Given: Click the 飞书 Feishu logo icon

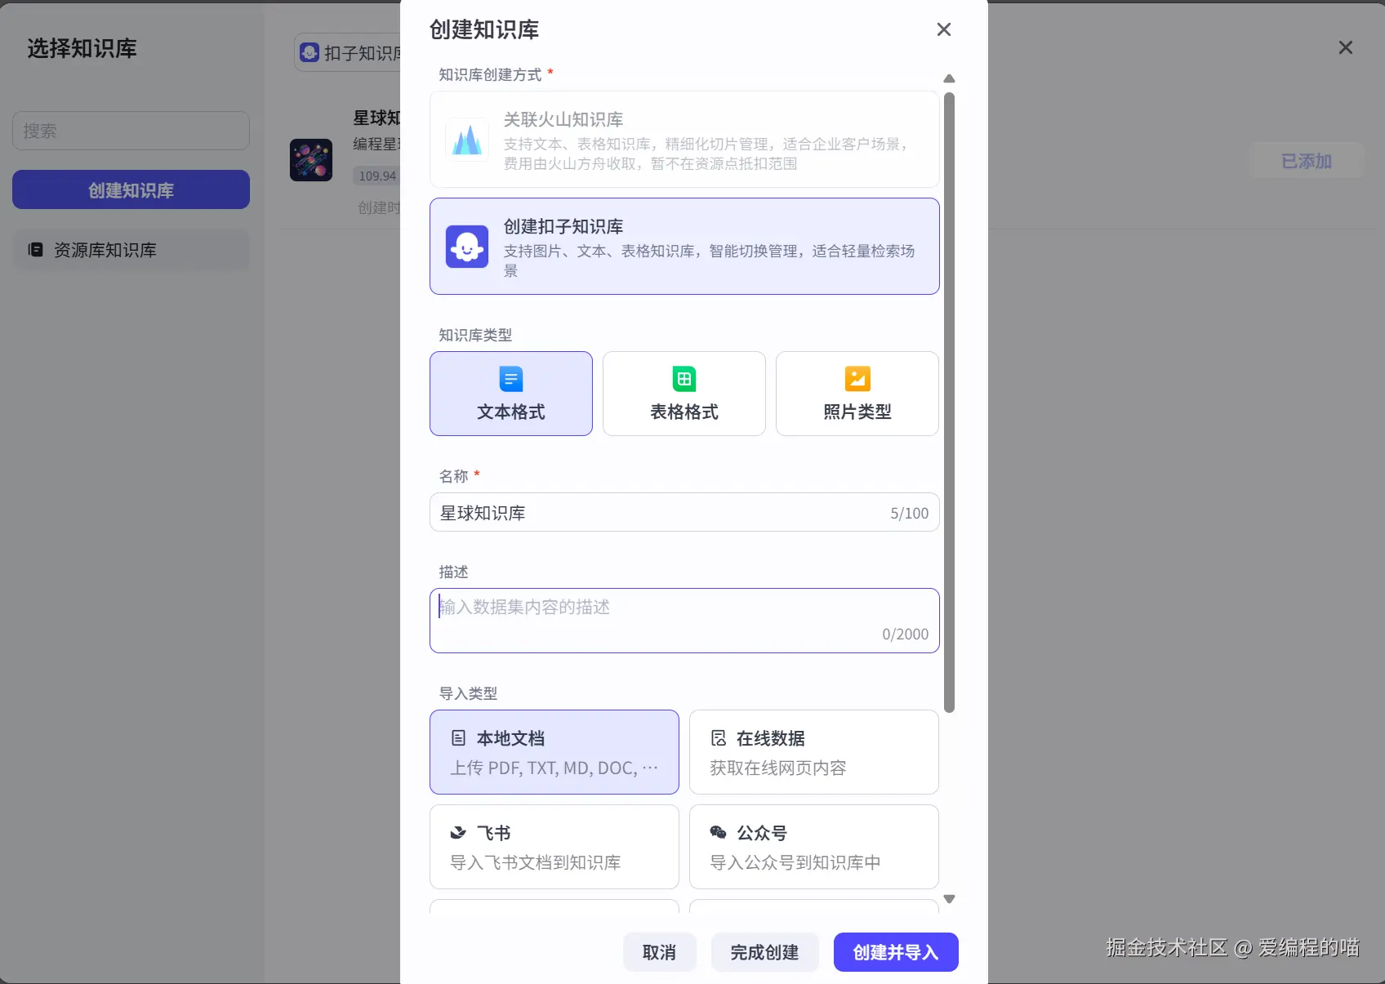Looking at the screenshot, I should point(458,833).
